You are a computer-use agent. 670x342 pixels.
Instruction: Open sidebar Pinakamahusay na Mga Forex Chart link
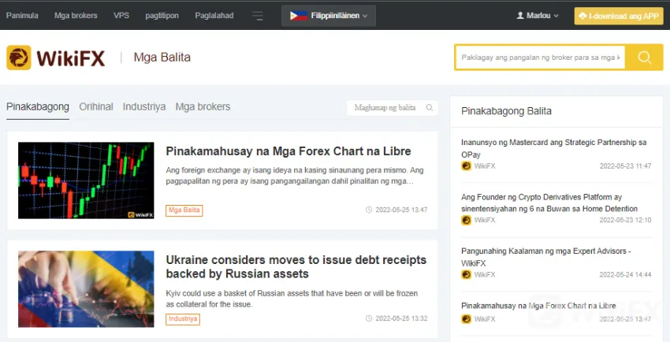click(x=538, y=306)
